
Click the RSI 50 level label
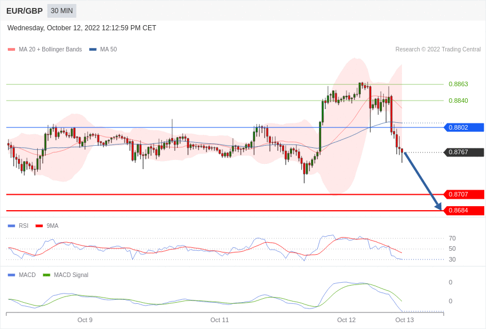click(x=452, y=249)
